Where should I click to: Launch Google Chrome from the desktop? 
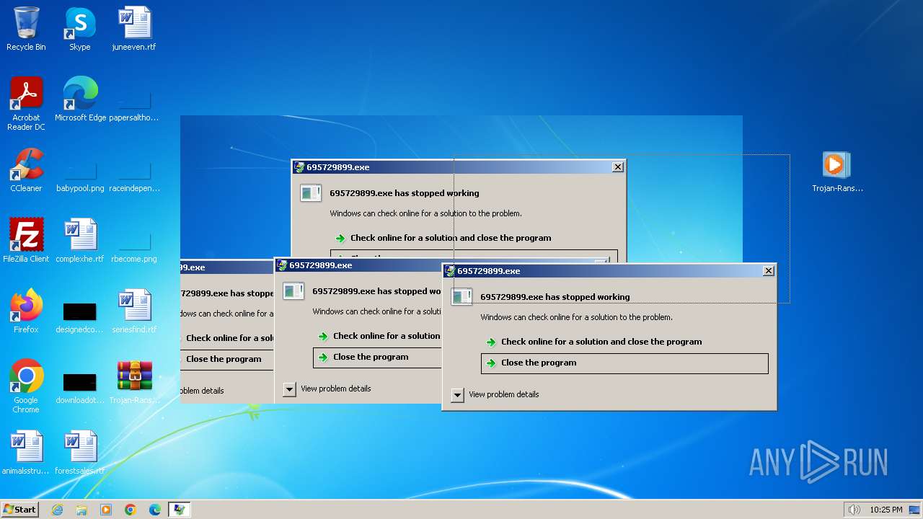pos(26,386)
